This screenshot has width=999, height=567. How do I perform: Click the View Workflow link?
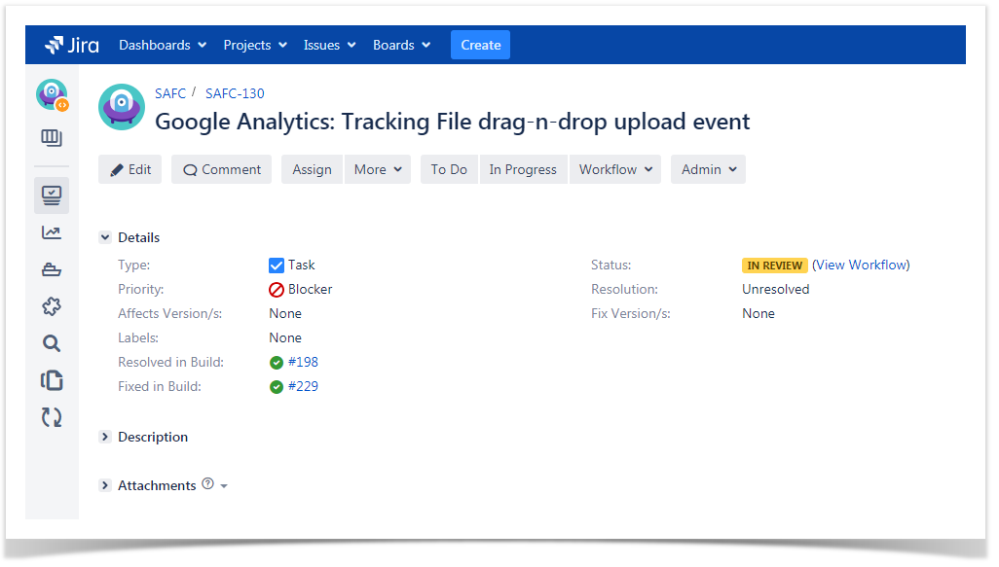[x=861, y=265]
